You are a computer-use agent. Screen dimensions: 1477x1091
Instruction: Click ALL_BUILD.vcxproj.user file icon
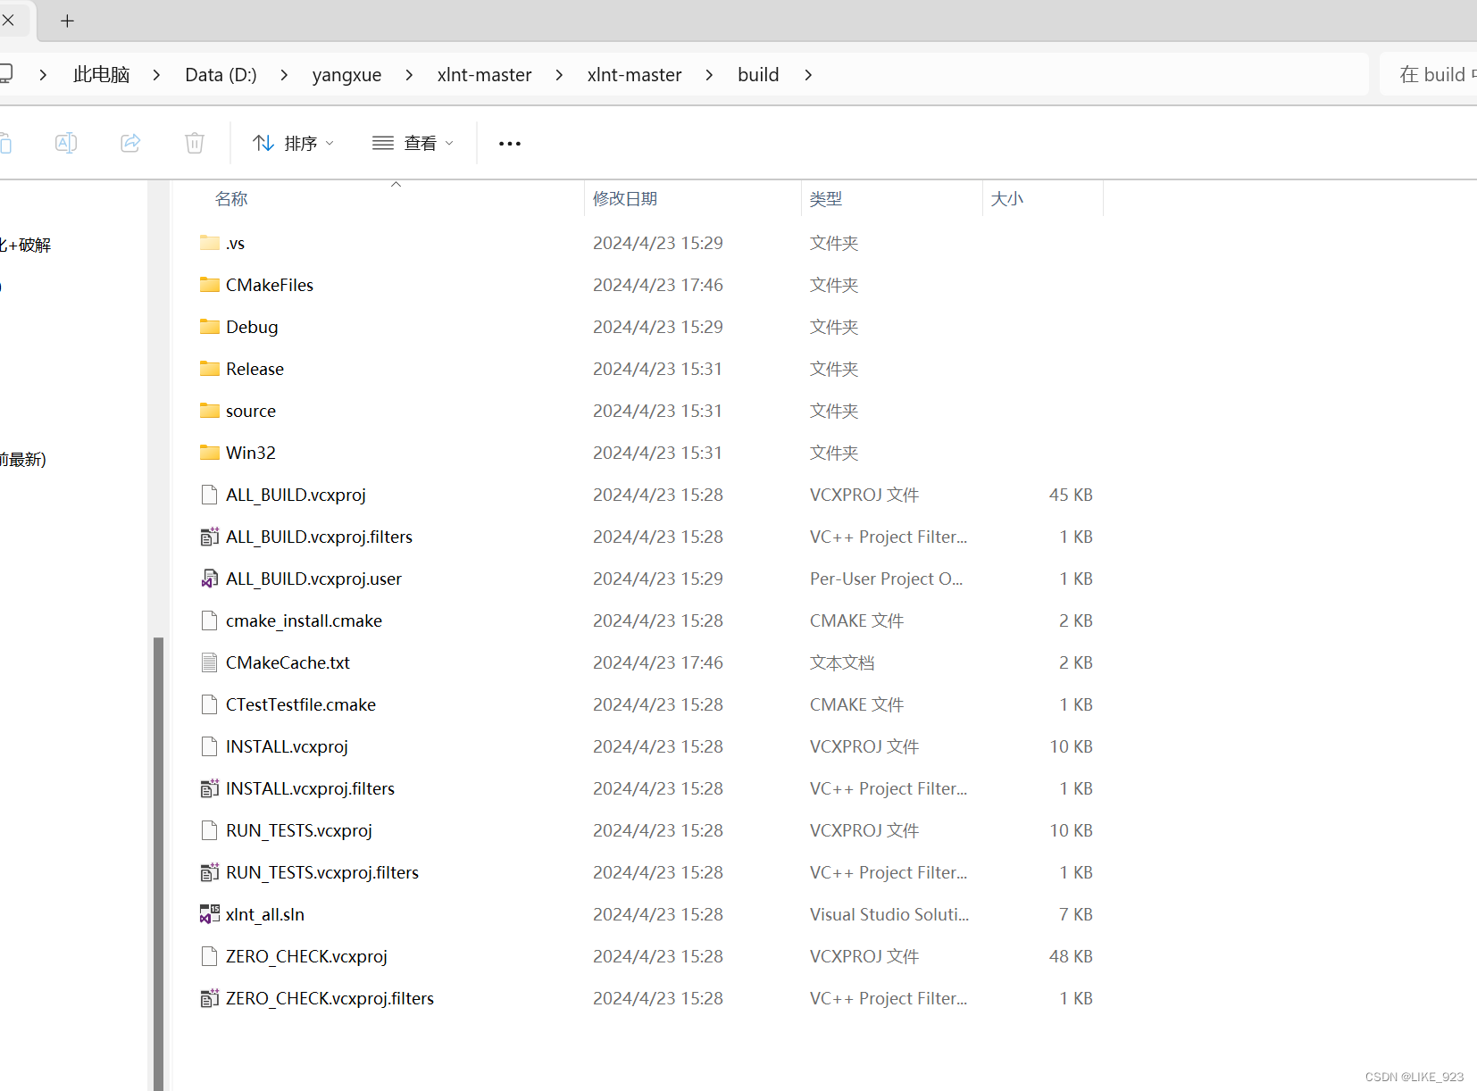coord(210,579)
